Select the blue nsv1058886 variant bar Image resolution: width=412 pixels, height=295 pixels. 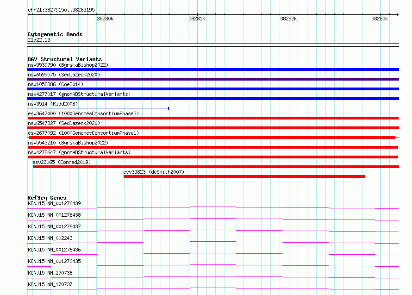click(213, 89)
